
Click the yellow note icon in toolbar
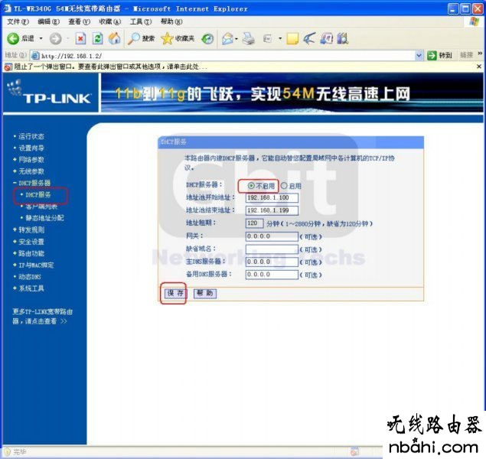coord(292,38)
